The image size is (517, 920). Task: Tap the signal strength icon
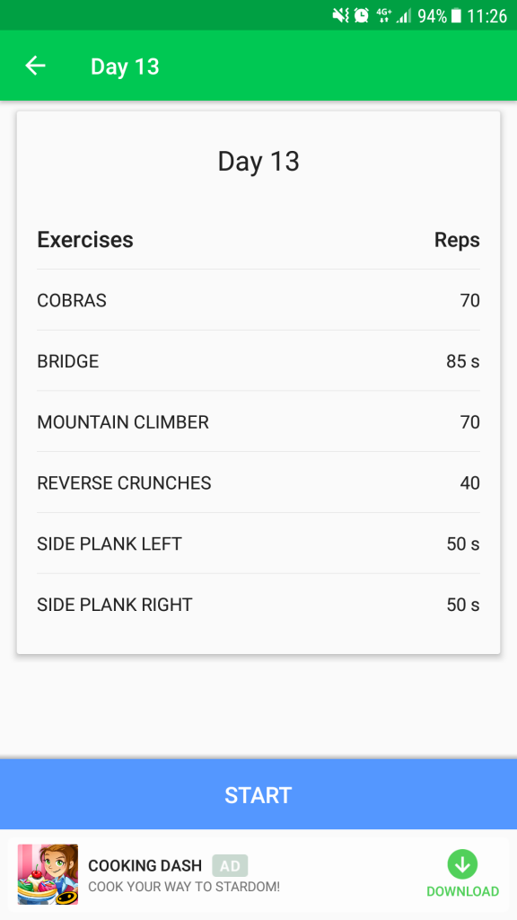click(x=404, y=16)
